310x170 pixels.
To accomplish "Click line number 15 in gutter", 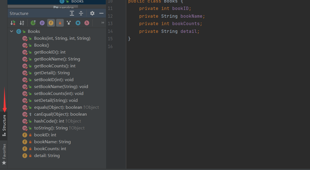I will [110, 39].
